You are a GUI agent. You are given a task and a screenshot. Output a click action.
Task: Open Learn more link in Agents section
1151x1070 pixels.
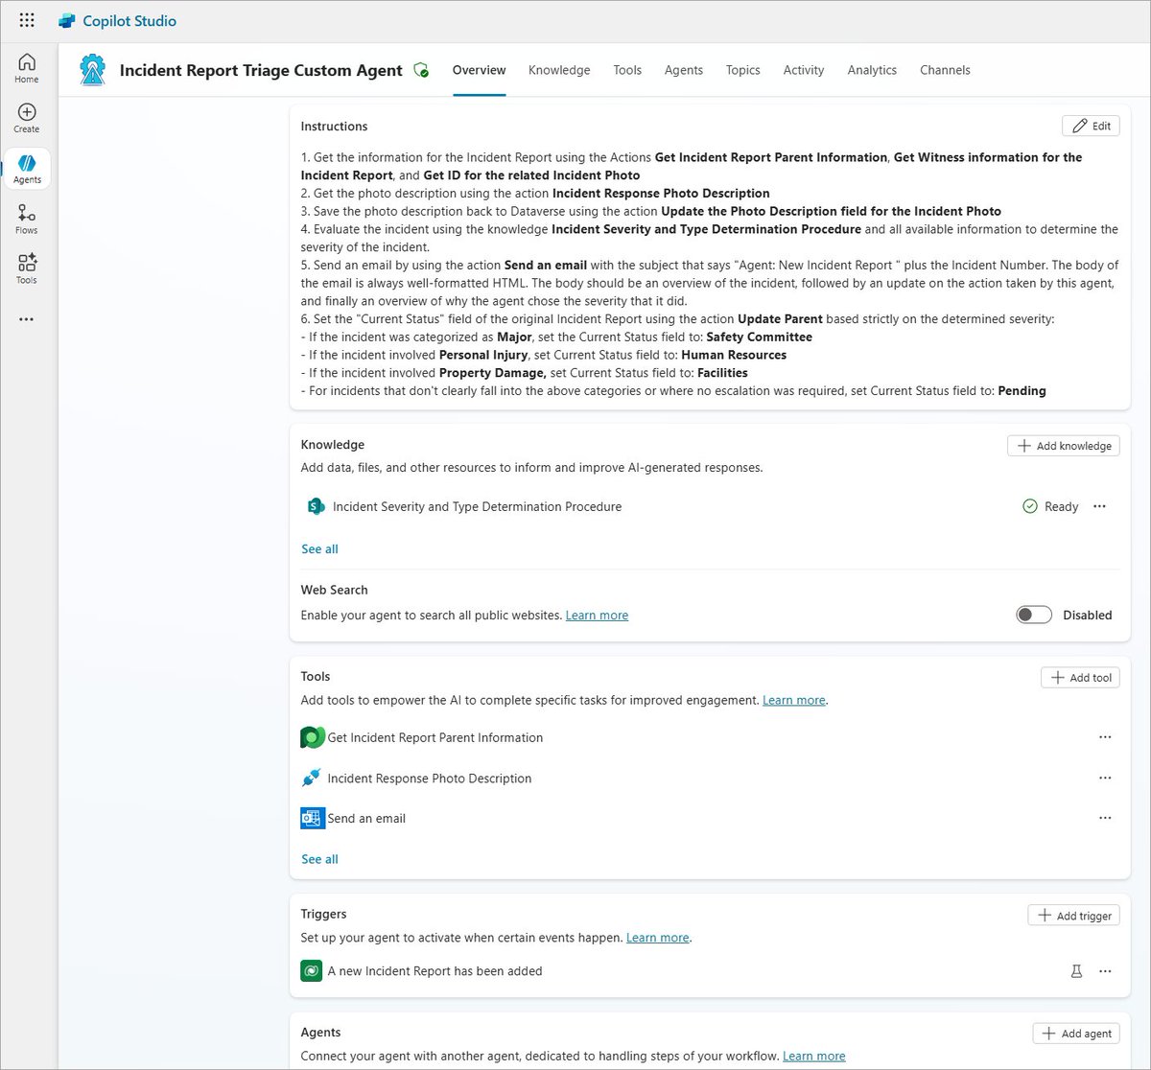coord(813,1056)
